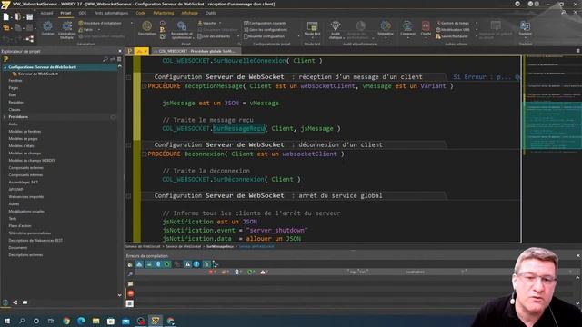Click Audit statique diamond icon

click(x=336, y=26)
